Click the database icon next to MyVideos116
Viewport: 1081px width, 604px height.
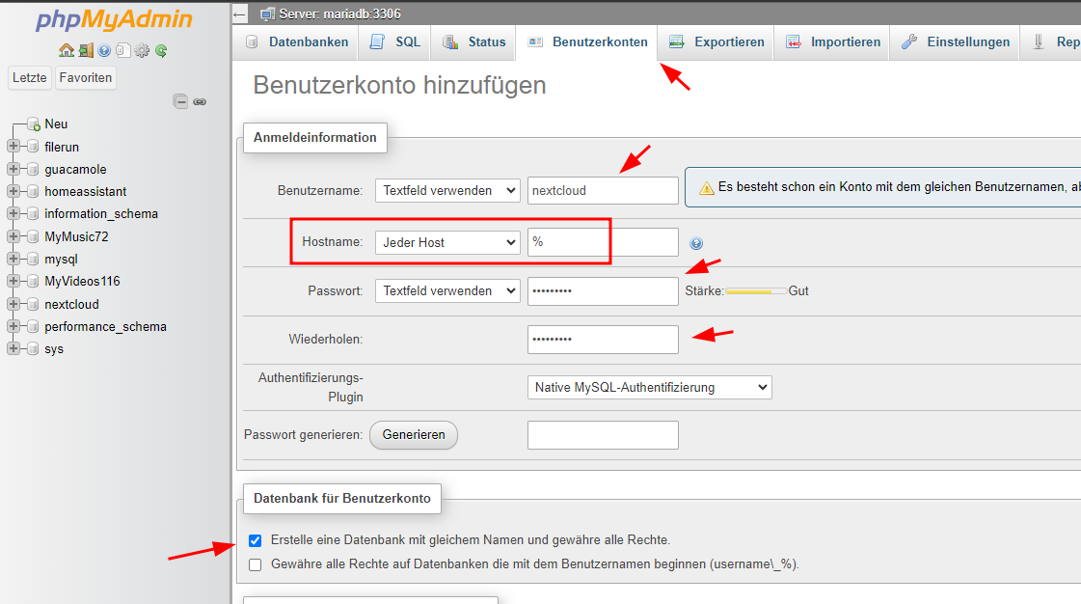33,282
